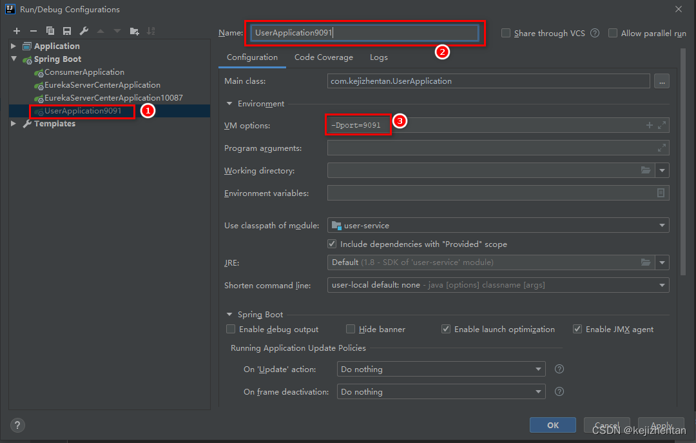Collapse the Spring Boot tree node

click(14, 59)
